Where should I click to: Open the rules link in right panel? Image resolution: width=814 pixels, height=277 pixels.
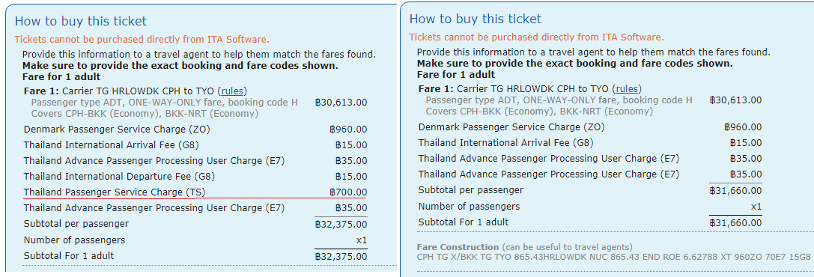pos(627,88)
